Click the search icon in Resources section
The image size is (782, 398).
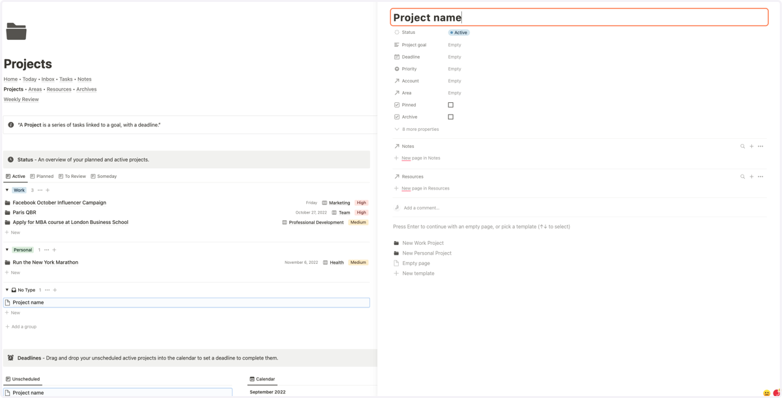[x=742, y=177]
